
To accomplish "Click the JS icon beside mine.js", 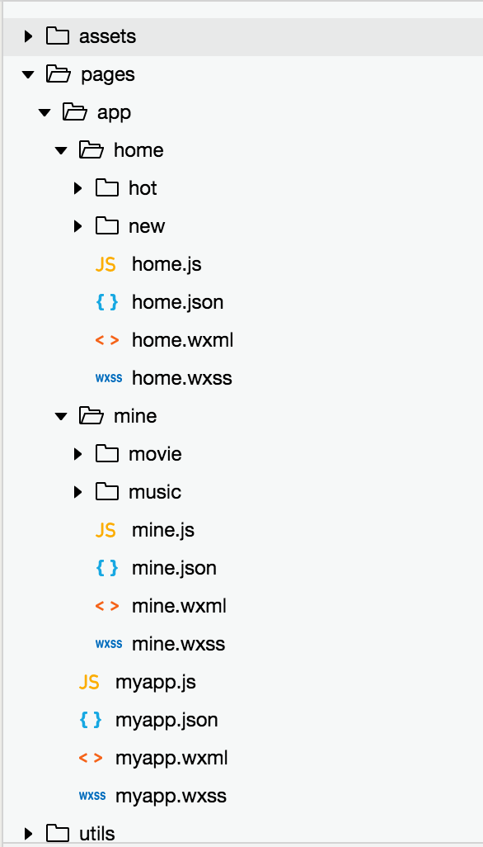I will pyautogui.click(x=106, y=531).
